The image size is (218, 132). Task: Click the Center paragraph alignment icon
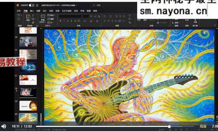(108, 21)
